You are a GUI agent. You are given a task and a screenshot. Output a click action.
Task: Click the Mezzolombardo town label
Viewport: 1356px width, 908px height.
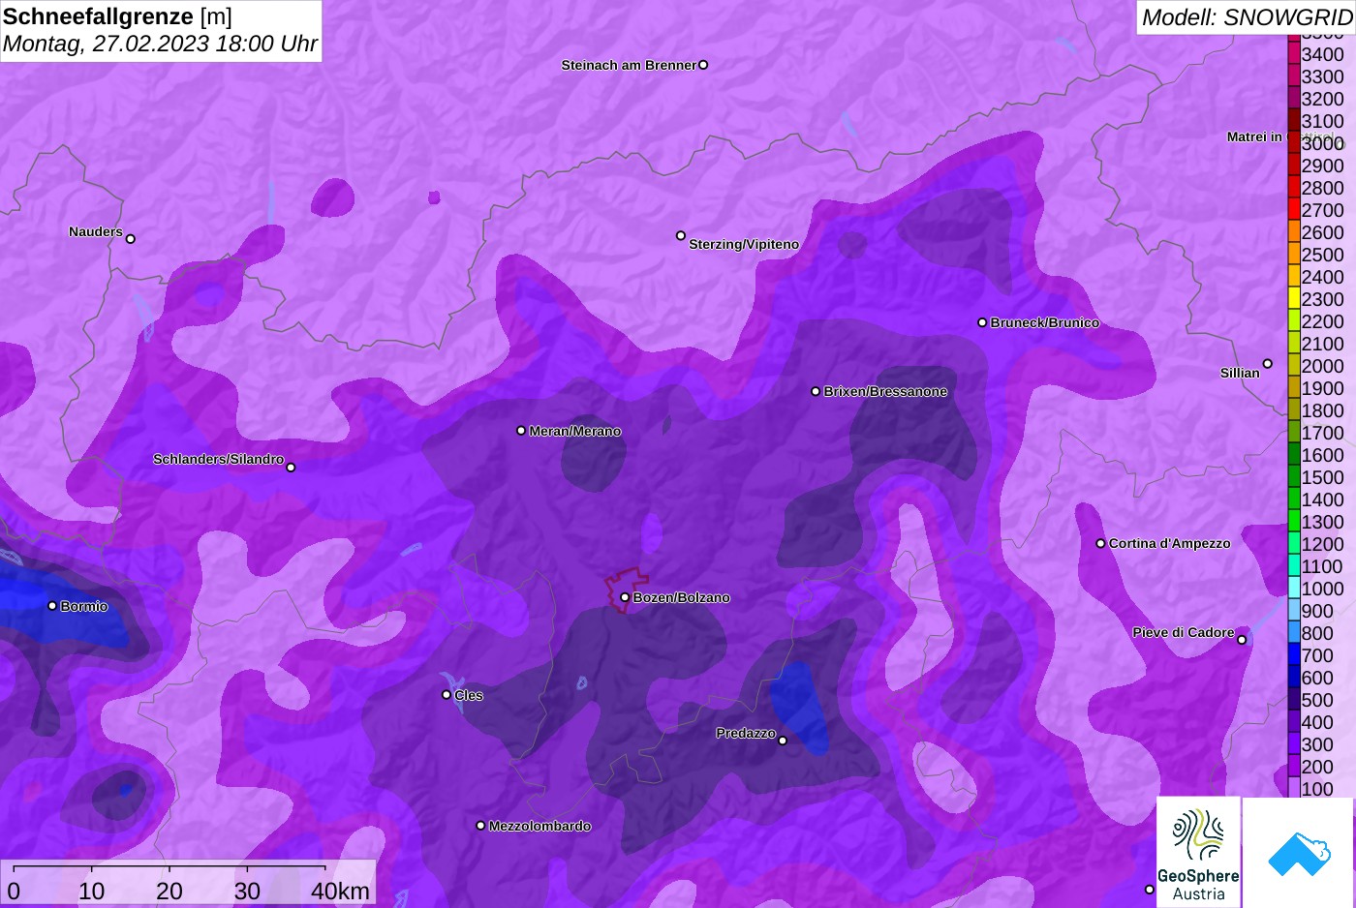539,826
